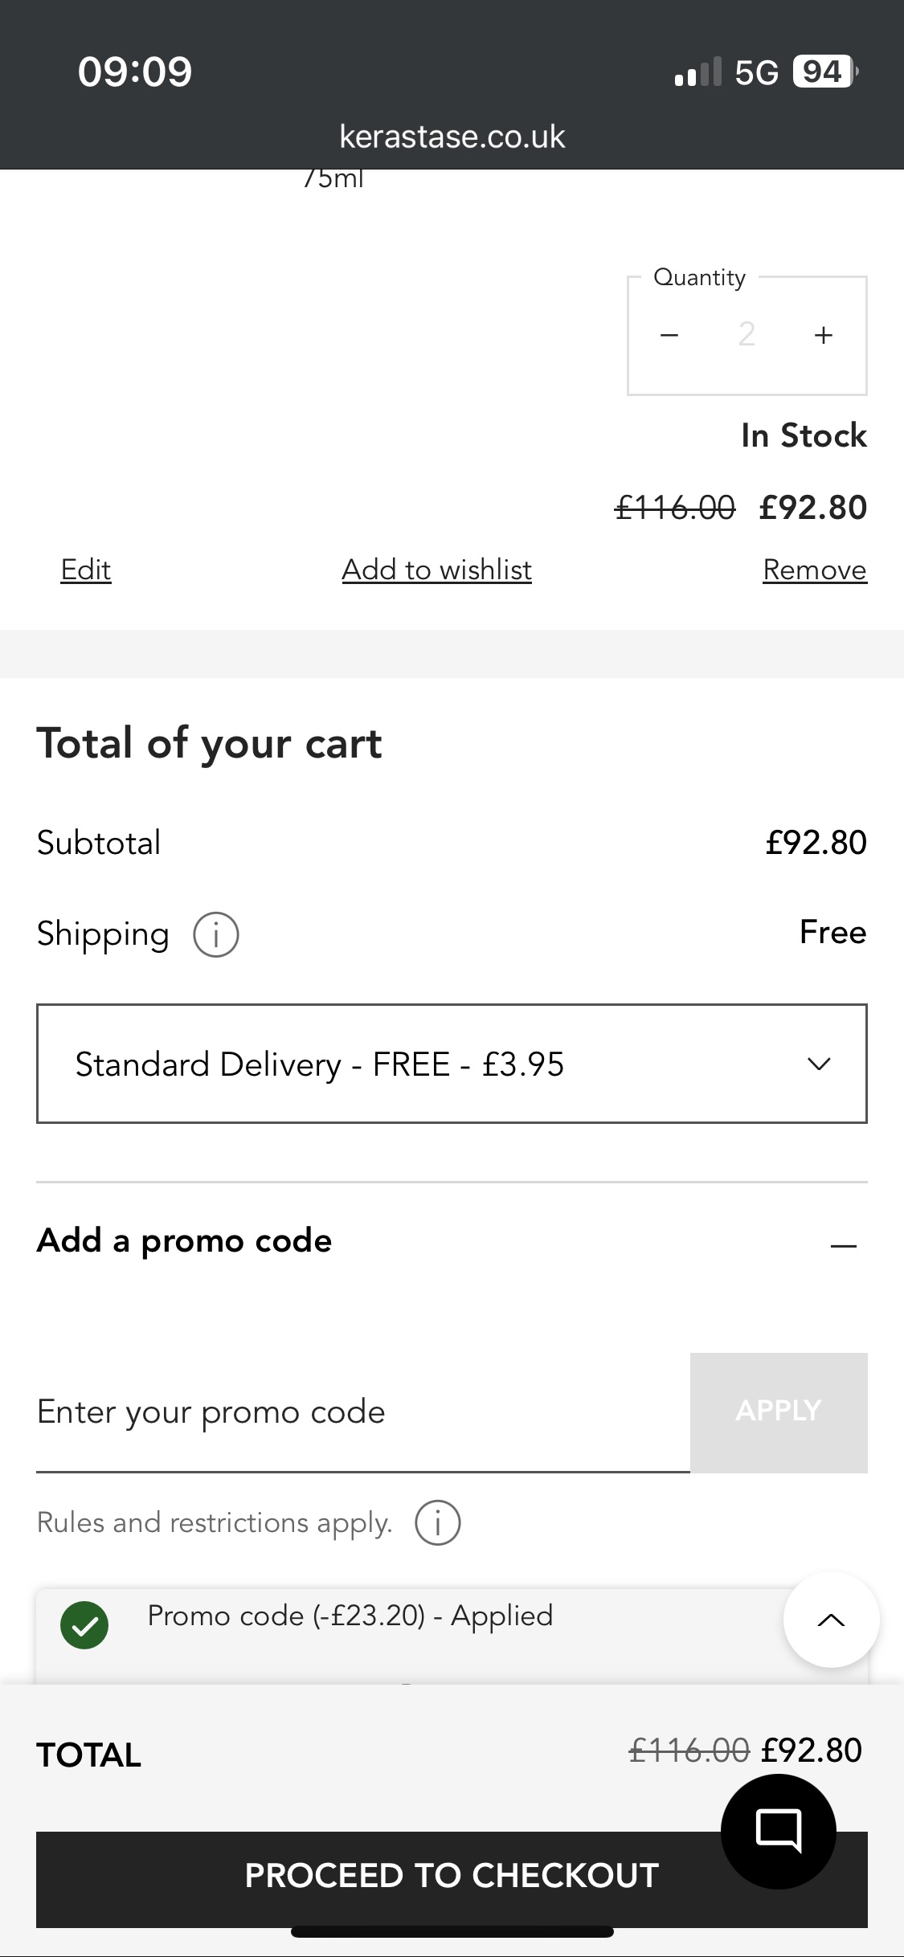
Task: Click the Edit link
Action: pos(86,570)
